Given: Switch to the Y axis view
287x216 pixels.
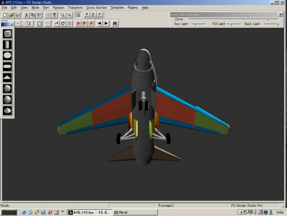Looking at the screenshot, I should (93, 15).
